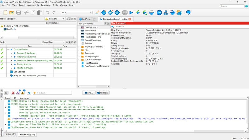Click the Find Next button
Viewport: 249px width, 140px height.
tap(103, 93)
